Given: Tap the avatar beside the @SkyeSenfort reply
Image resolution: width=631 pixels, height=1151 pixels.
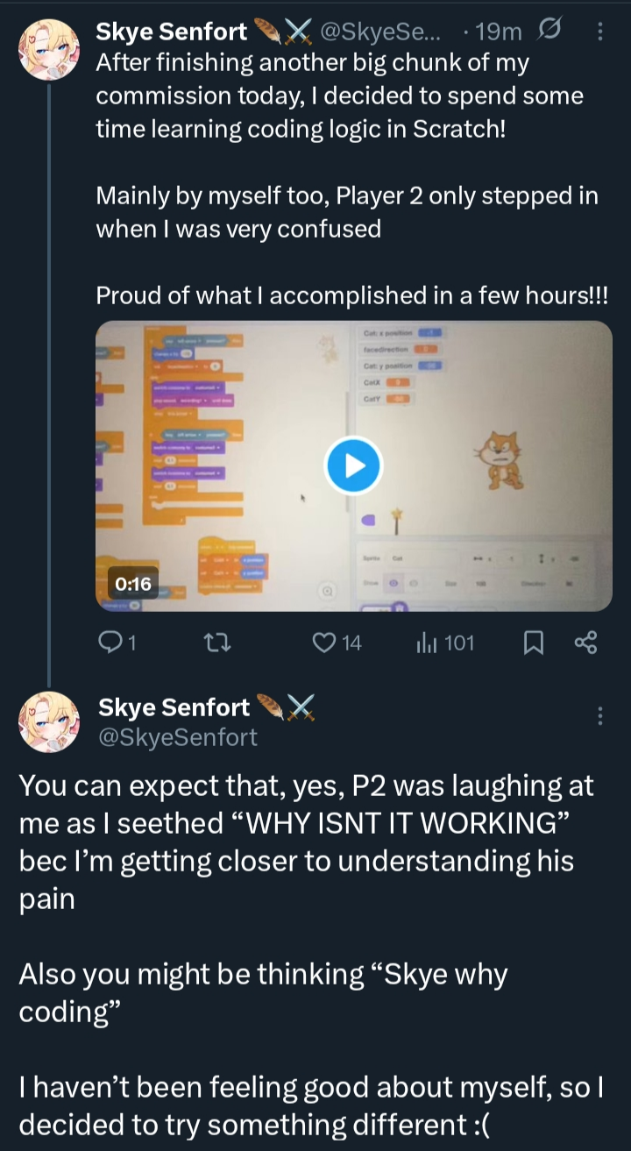Looking at the screenshot, I should (x=49, y=721).
